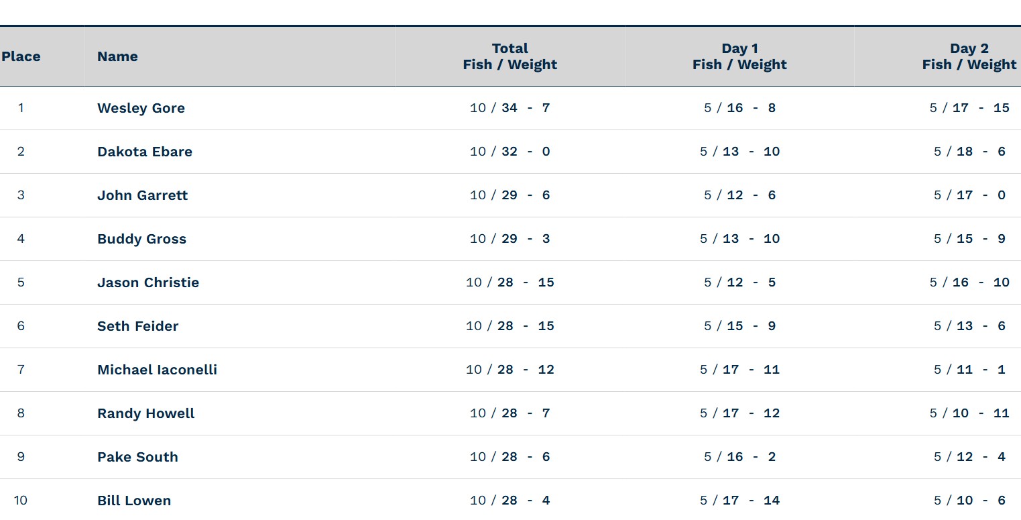Screen dimensions: 1021x520
Task: Click Wesley Gore's total weight 34 - 7
Action: (x=526, y=108)
